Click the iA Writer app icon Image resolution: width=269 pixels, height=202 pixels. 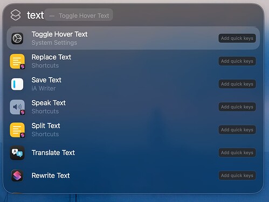coord(17,84)
